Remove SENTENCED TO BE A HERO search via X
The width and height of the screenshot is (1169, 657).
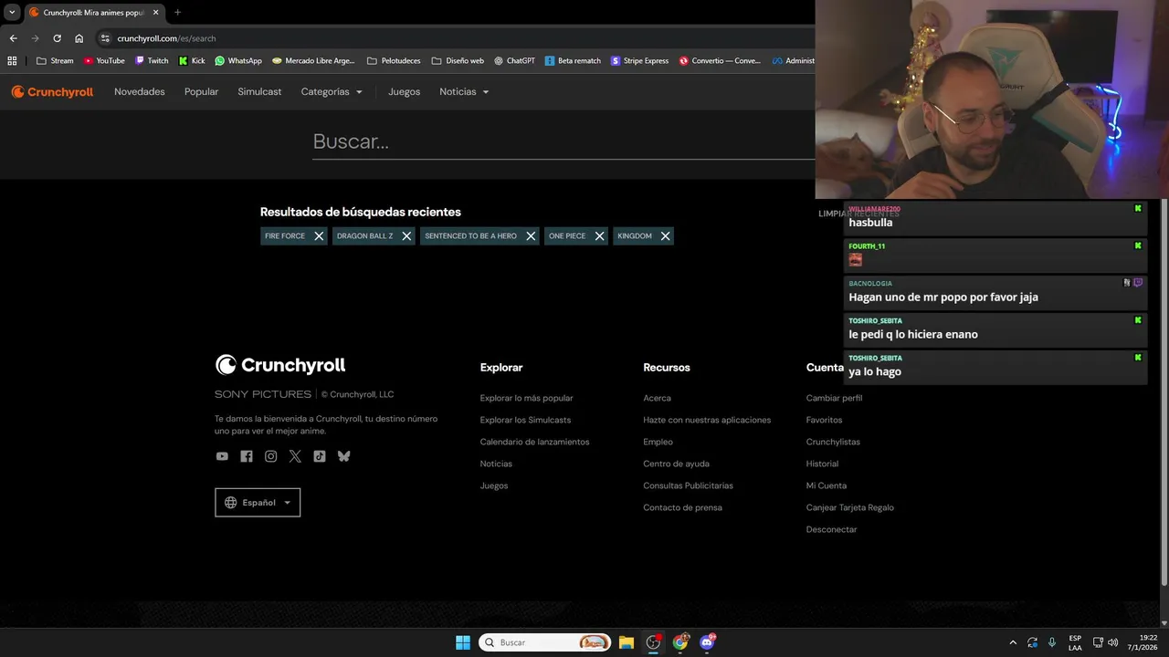click(x=531, y=235)
